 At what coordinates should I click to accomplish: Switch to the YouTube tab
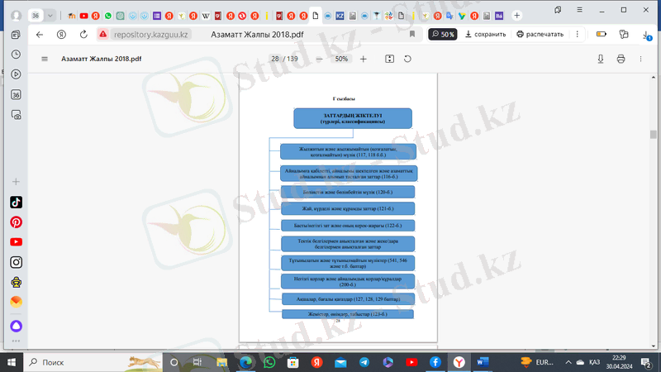[x=83, y=16]
